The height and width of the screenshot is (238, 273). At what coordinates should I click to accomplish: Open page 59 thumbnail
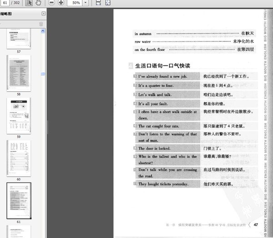tap(19, 116)
